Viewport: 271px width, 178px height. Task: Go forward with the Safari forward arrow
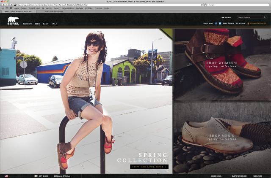7,5
